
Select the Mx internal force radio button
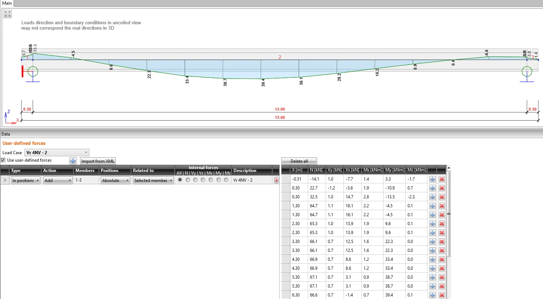click(x=211, y=180)
